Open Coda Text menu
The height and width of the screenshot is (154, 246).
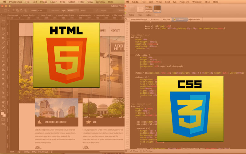tap(167, 2)
